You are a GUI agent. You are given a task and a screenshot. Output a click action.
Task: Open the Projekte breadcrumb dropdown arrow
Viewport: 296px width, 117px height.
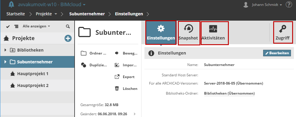coord(56,14)
